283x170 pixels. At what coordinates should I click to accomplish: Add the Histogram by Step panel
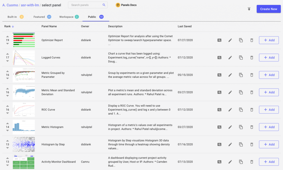(x=269, y=144)
